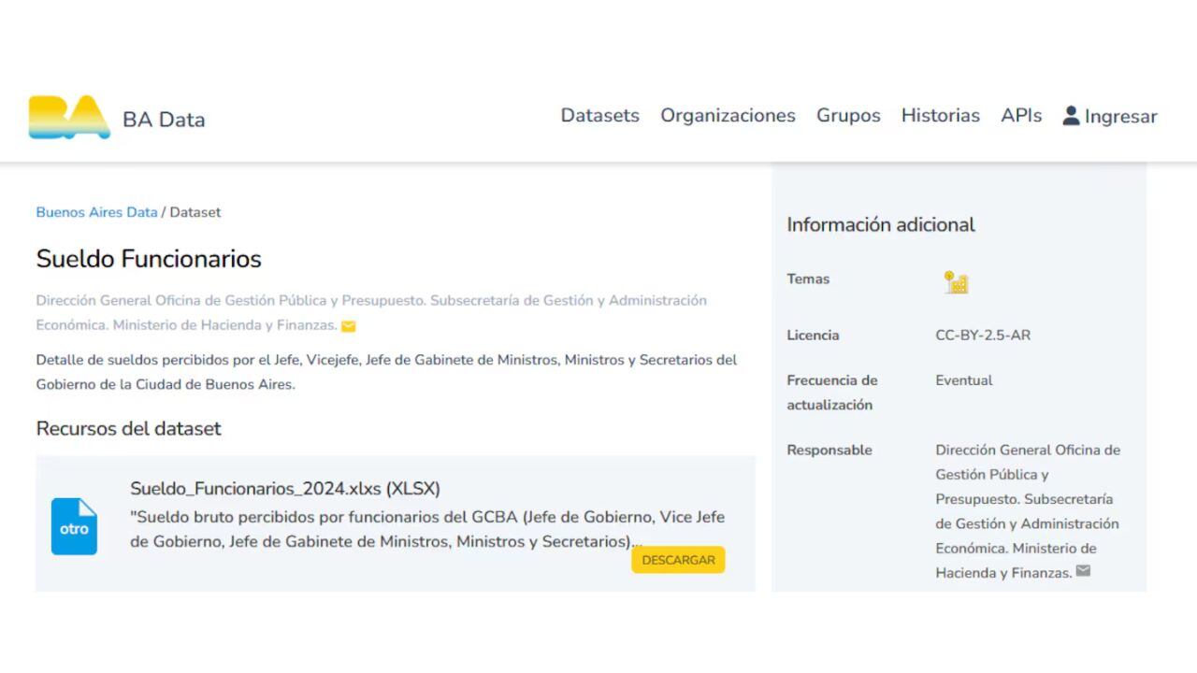Click the gray Dirección General organization text under the title
Viewport: 1197px width, 673px height.
[x=371, y=313]
